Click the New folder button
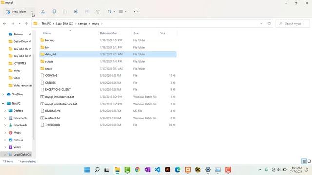The height and width of the screenshot is (175, 312). [x=16, y=12]
